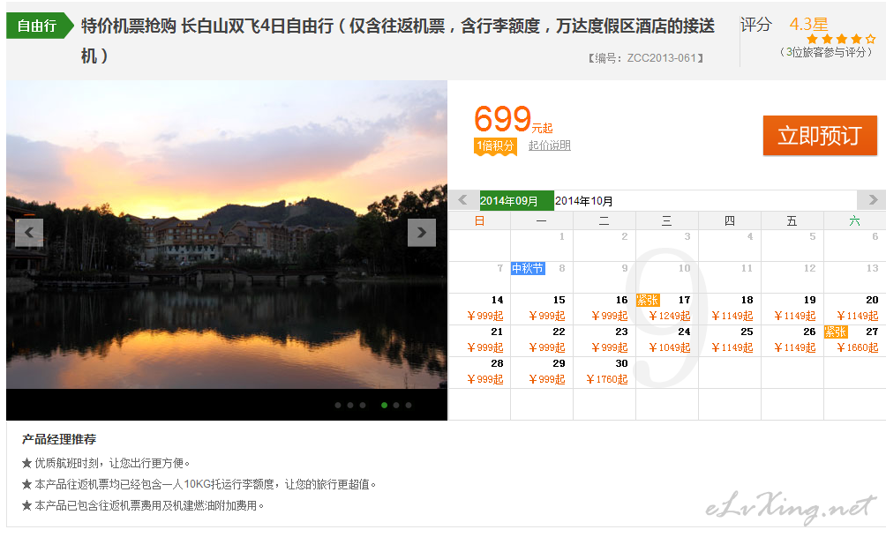Click the 三 Wednesday column header
Viewport: 886px width, 537px height.
[x=667, y=220]
